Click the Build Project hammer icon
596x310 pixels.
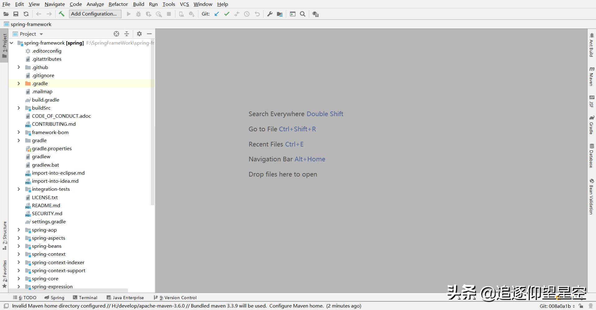(x=61, y=14)
